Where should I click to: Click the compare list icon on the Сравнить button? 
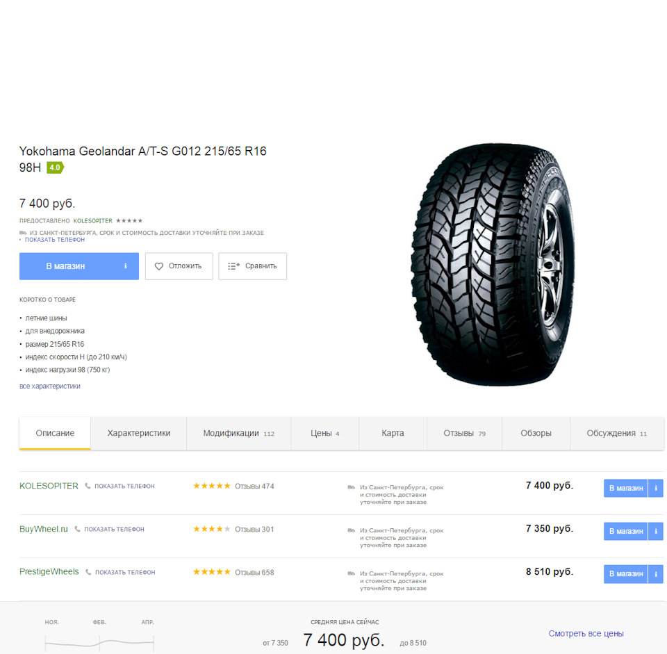pyautogui.click(x=233, y=266)
